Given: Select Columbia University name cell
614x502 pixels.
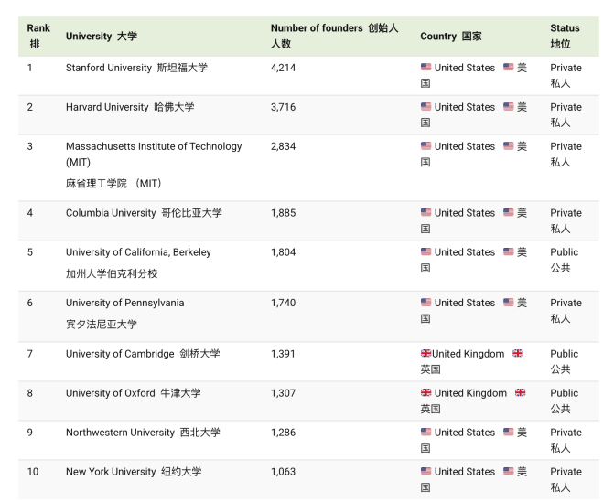Looking at the screenshot, I should pos(144,213).
